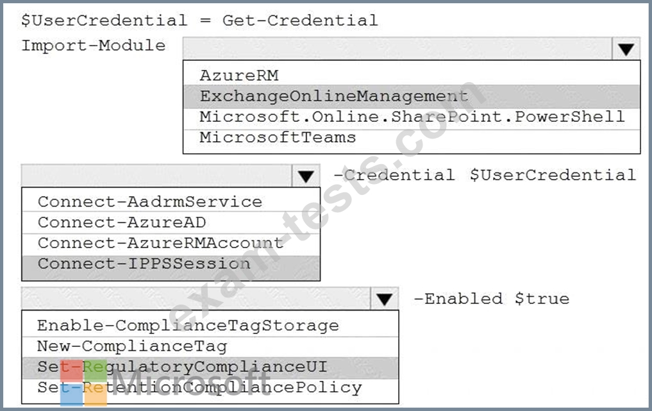The height and width of the screenshot is (411, 652).
Task: Choose ExchangeOnlineManagement from module list
Action: click(333, 96)
